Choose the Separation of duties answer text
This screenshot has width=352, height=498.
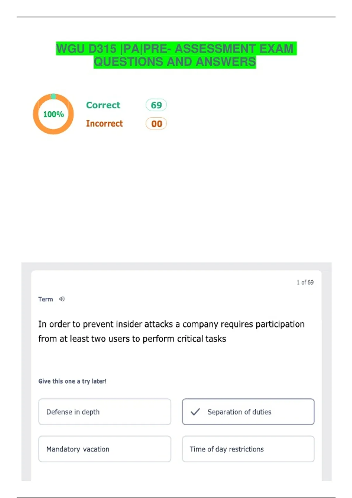[239, 412]
